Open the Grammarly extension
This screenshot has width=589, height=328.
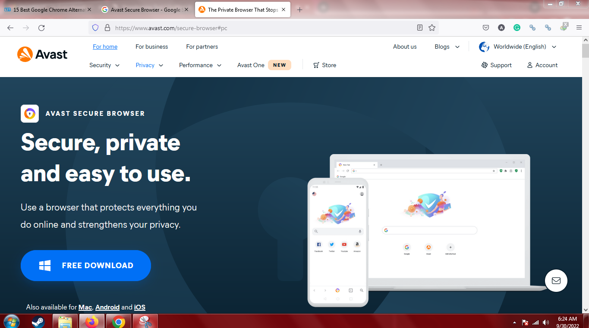pyautogui.click(x=517, y=28)
